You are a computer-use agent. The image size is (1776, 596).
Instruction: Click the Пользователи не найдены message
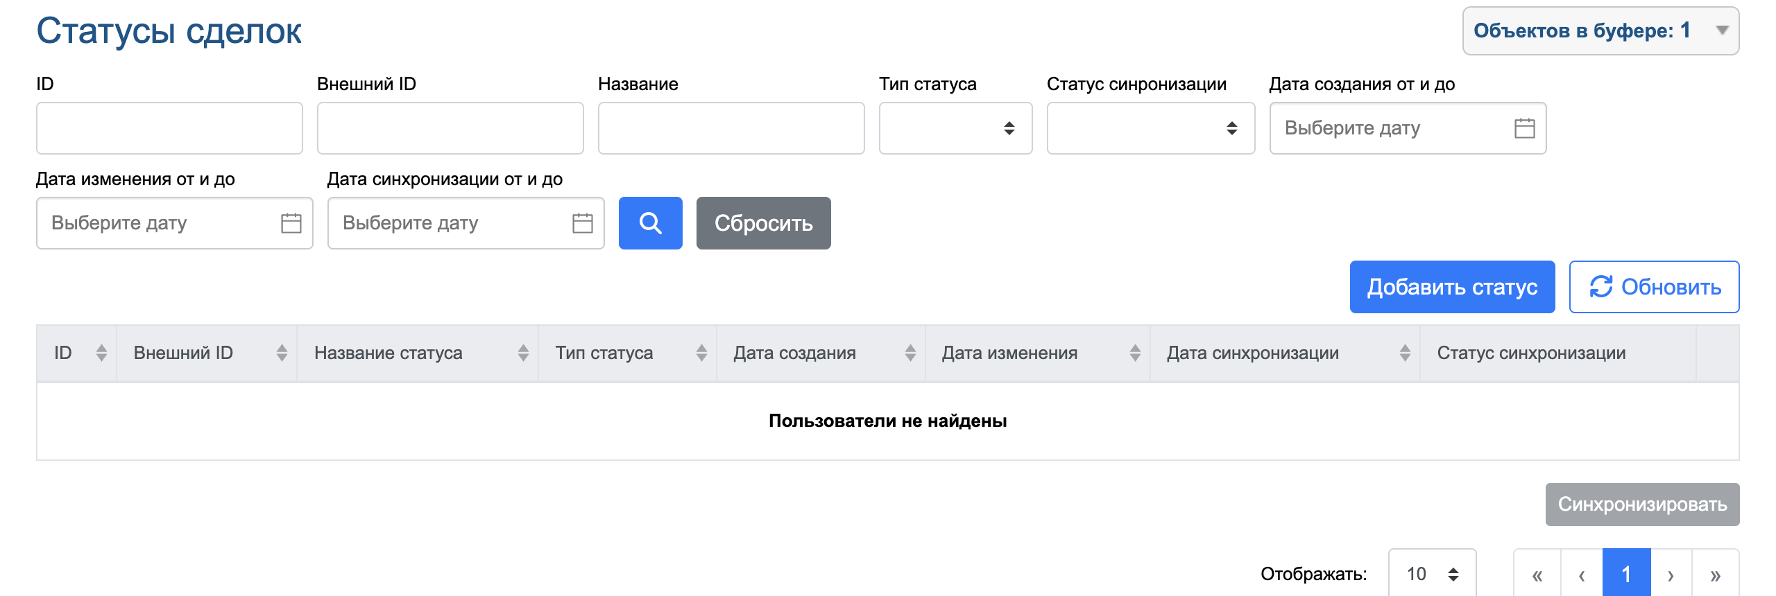[x=887, y=421]
